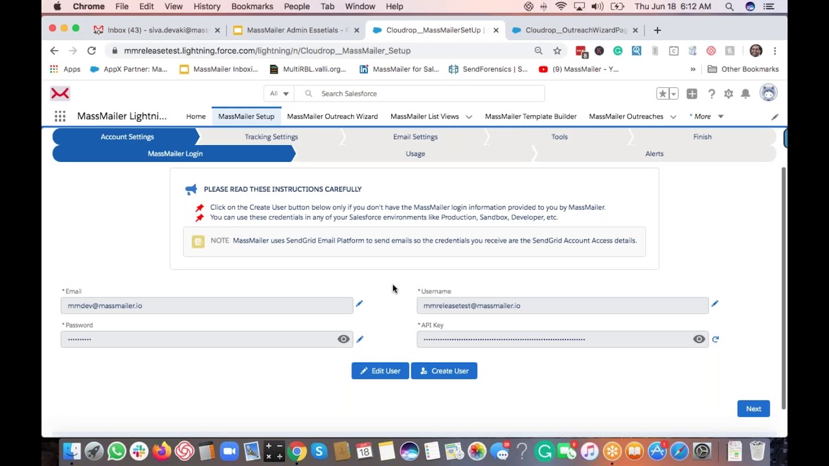
Task: Edit the Email field pencil
Action: coord(359,304)
